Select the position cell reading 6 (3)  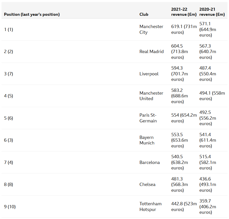click(x=8, y=140)
